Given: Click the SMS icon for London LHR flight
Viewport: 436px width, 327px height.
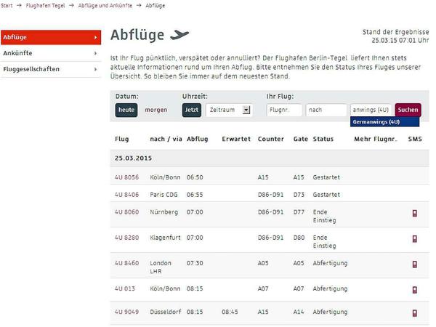Looking at the screenshot, I should (415, 265).
